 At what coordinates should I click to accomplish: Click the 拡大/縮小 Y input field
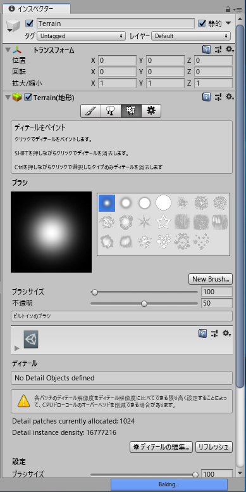point(165,83)
